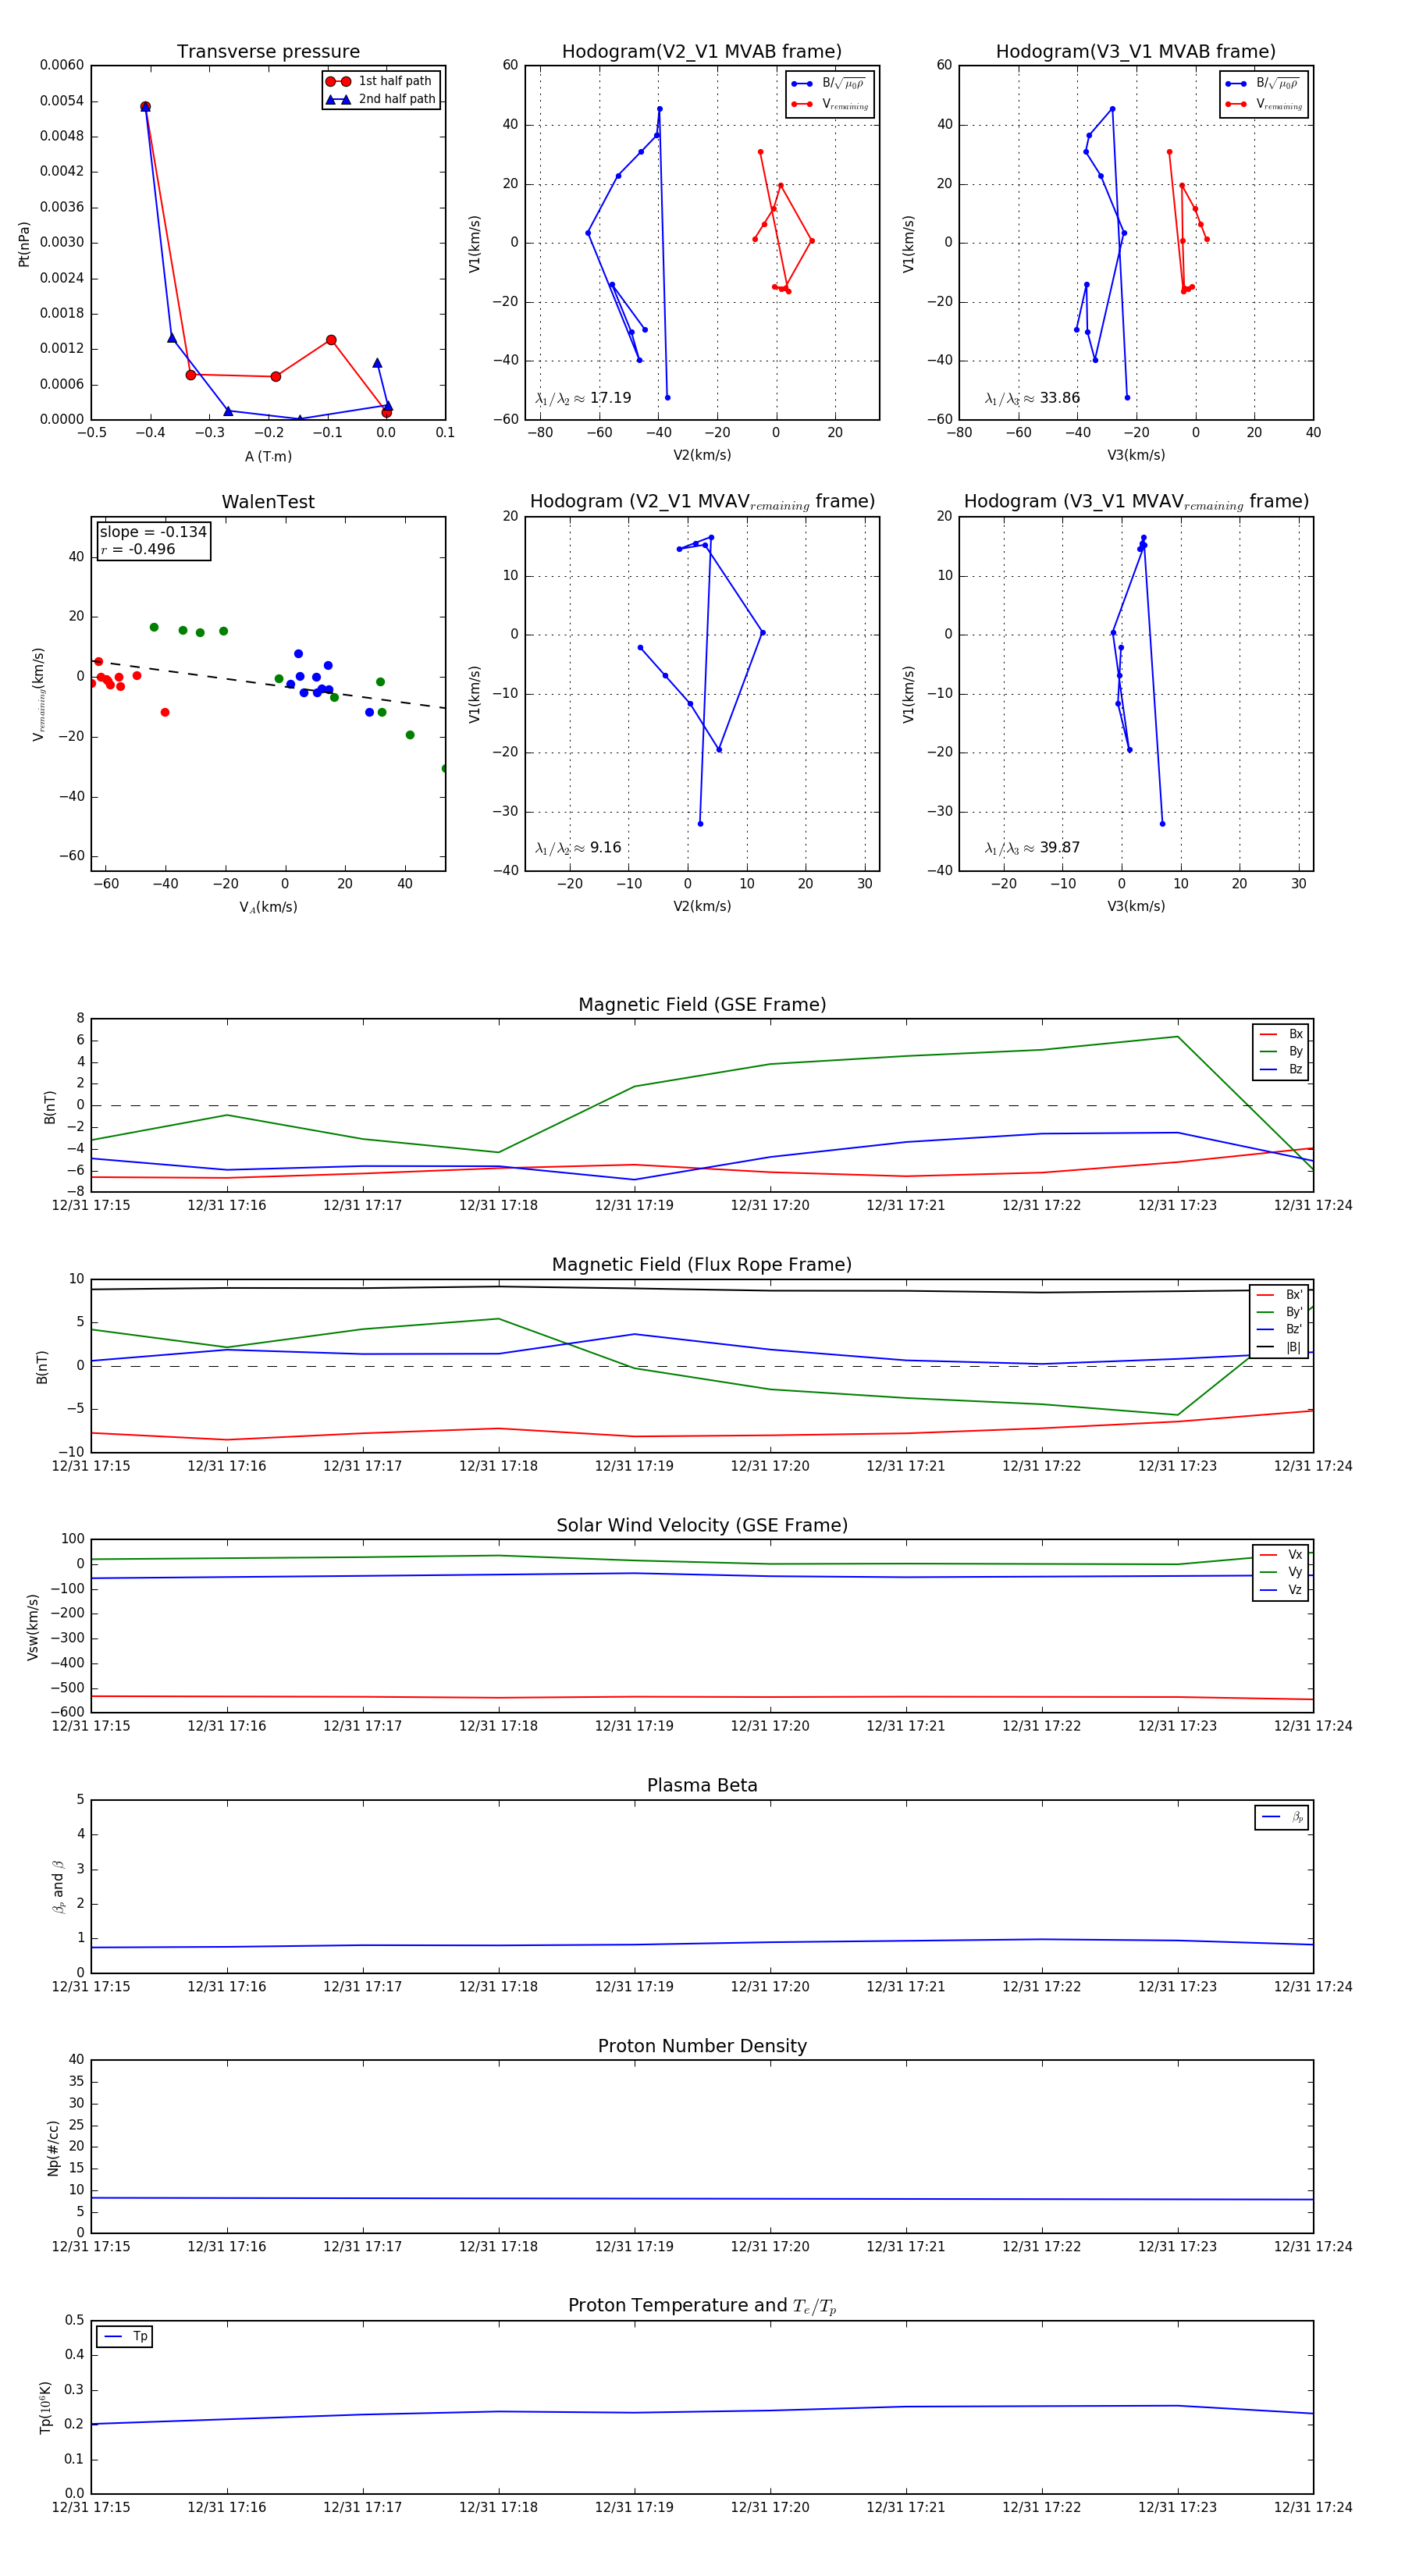
Task: Click the '|B|' legend entry in Flux Rope plot
Action: click(1279, 1347)
